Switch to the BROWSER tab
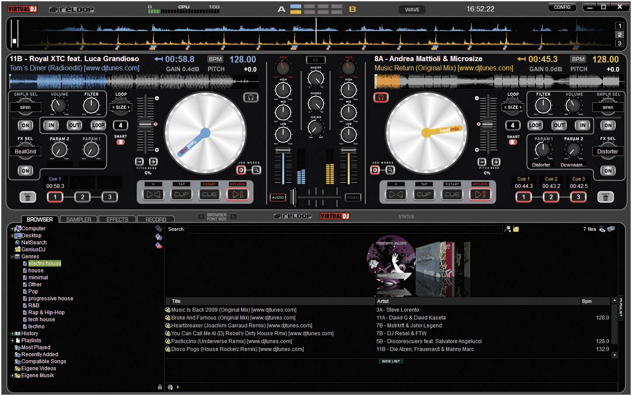632x396 pixels. point(39,219)
